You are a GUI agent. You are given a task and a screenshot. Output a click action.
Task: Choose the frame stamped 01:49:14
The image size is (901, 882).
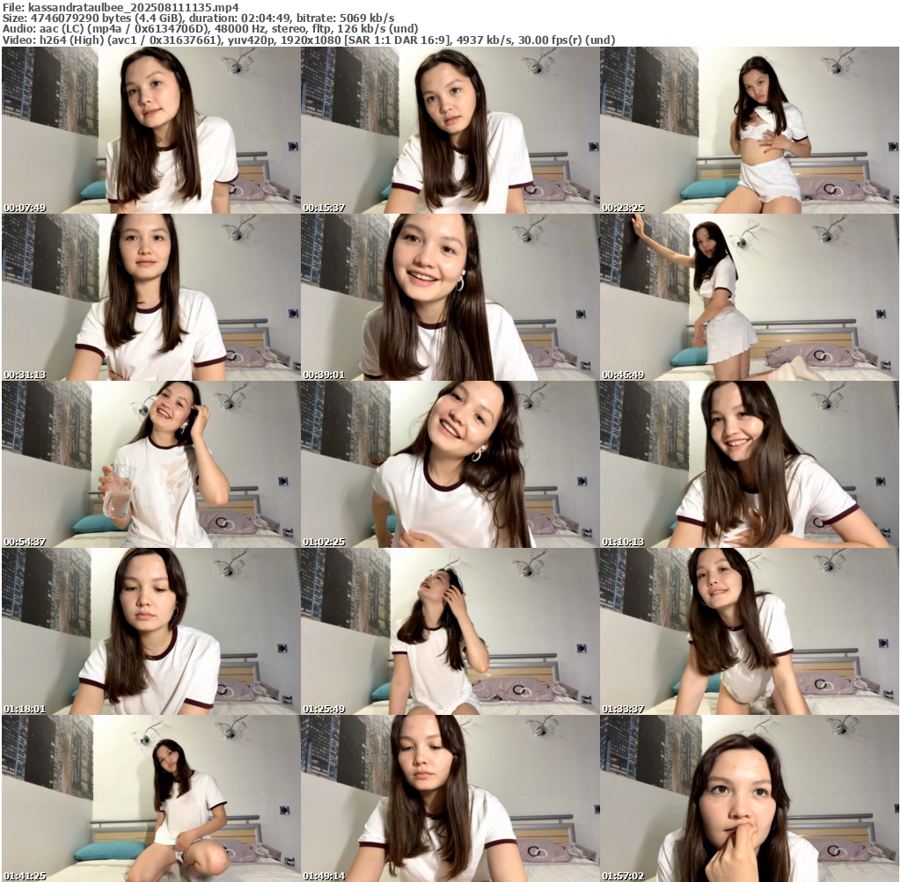(450, 798)
